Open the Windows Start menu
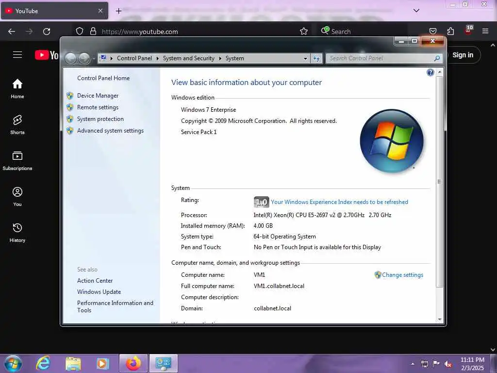The height and width of the screenshot is (373, 497). click(13, 363)
